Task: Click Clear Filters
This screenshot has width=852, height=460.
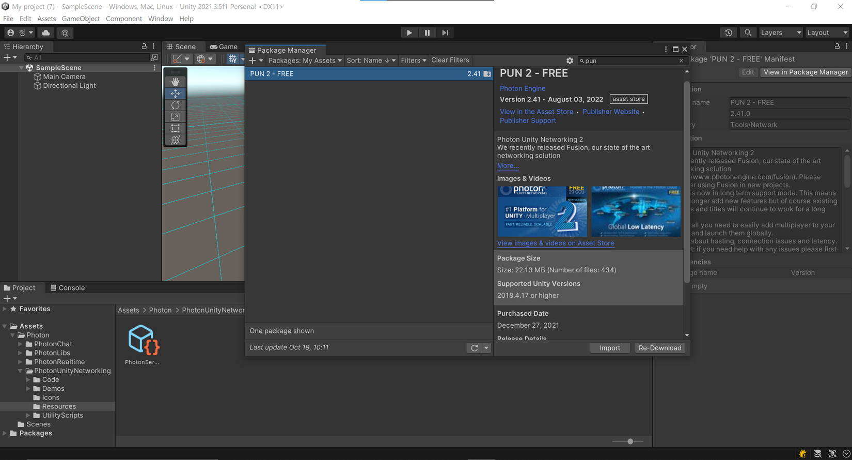Action: tap(450, 60)
